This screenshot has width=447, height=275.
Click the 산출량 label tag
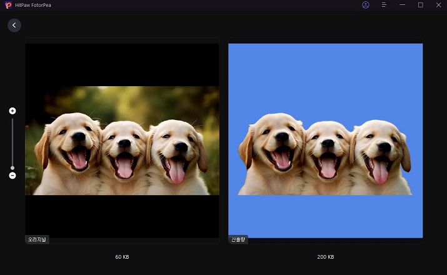coord(238,239)
